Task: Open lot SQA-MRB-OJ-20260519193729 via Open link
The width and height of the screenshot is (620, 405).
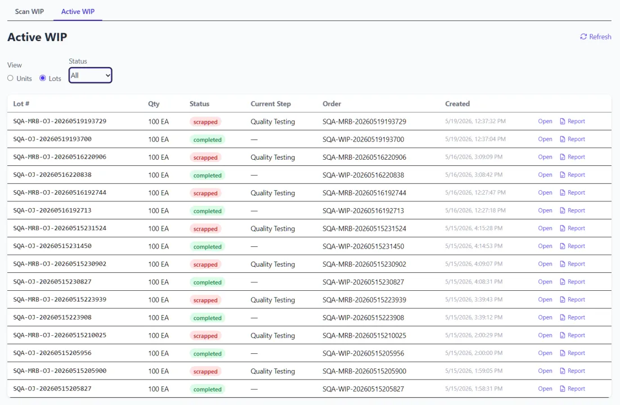Action: [545, 121]
